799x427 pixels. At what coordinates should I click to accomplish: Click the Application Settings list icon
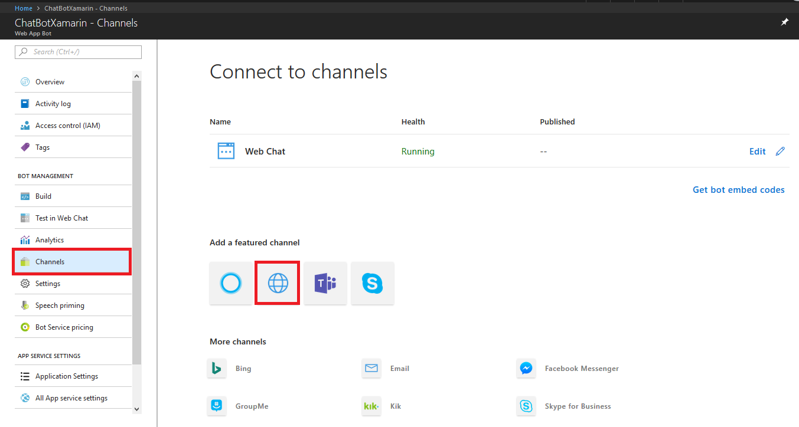click(x=25, y=376)
